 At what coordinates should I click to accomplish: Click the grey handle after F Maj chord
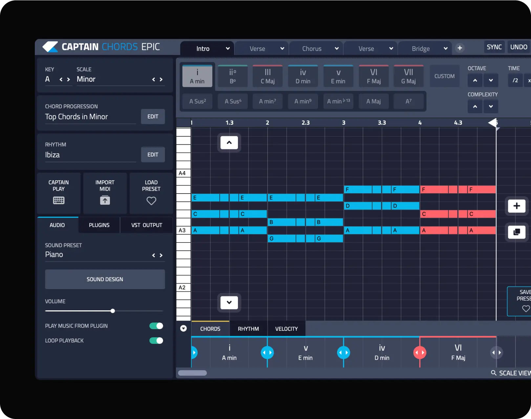click(x=496, y=352)
